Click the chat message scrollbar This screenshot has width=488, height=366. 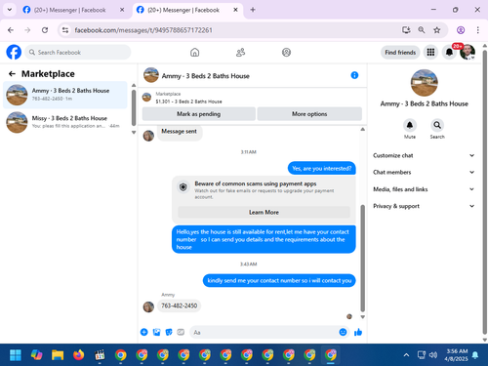(x=362, y=258)
